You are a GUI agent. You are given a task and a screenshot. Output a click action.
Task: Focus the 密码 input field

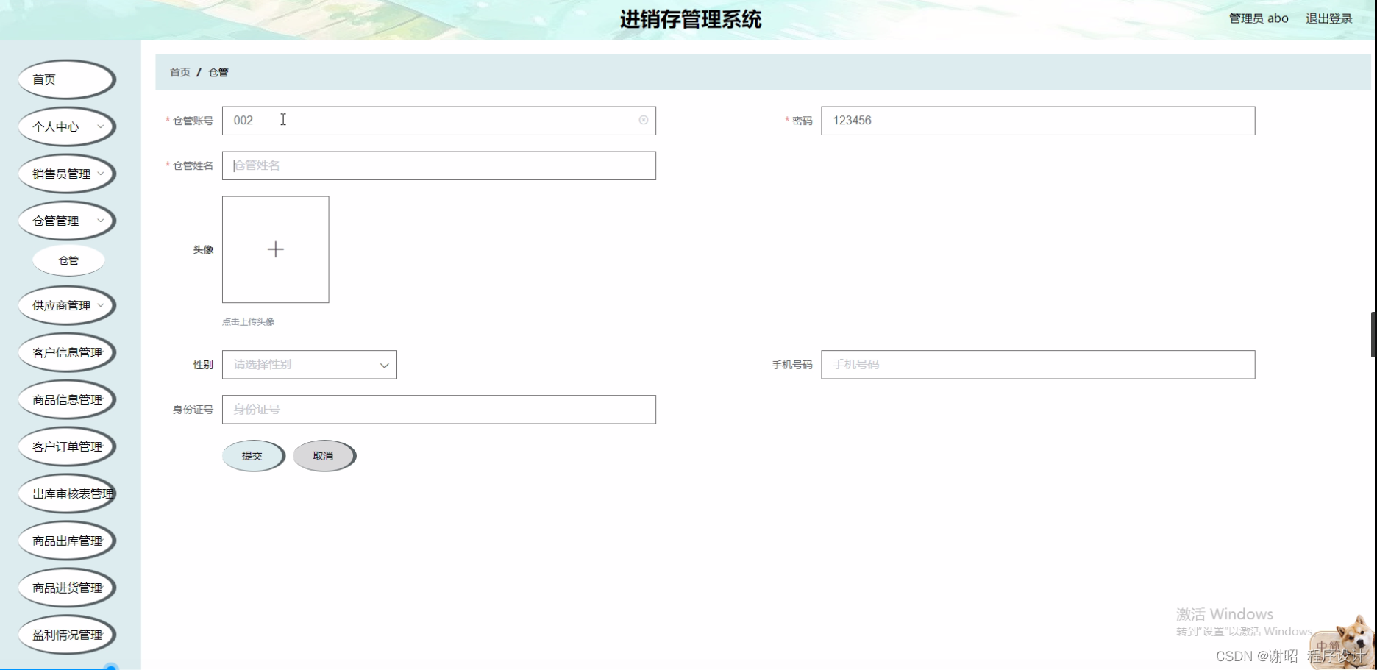(1038, 121)
